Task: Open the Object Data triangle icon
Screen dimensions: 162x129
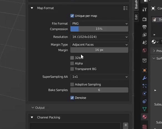Action: (x=145, y=109)
